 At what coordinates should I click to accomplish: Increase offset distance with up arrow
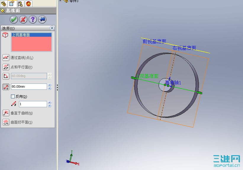(50, 85)
